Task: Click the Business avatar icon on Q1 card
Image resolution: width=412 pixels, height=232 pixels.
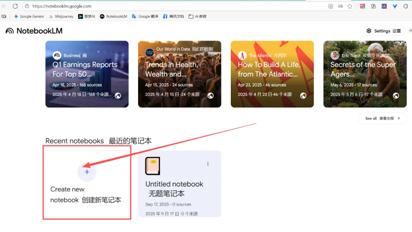Action: 57,55
